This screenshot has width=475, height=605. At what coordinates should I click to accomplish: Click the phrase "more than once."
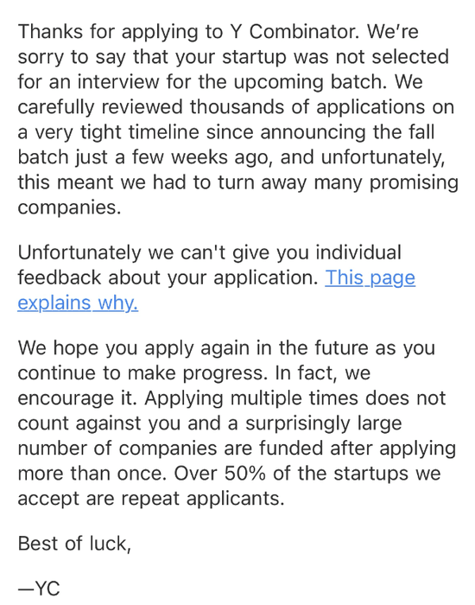coord(92,474)
